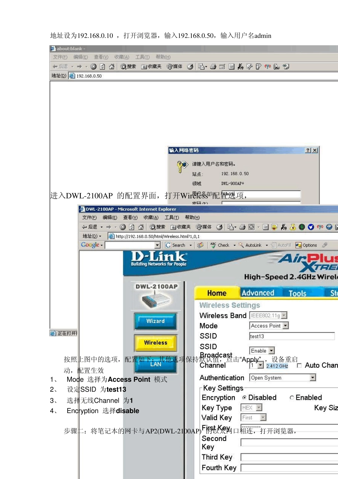Open 文件(F) menu in DWL-2100AP window
This screenshot has height=479, width=338.
89,217
